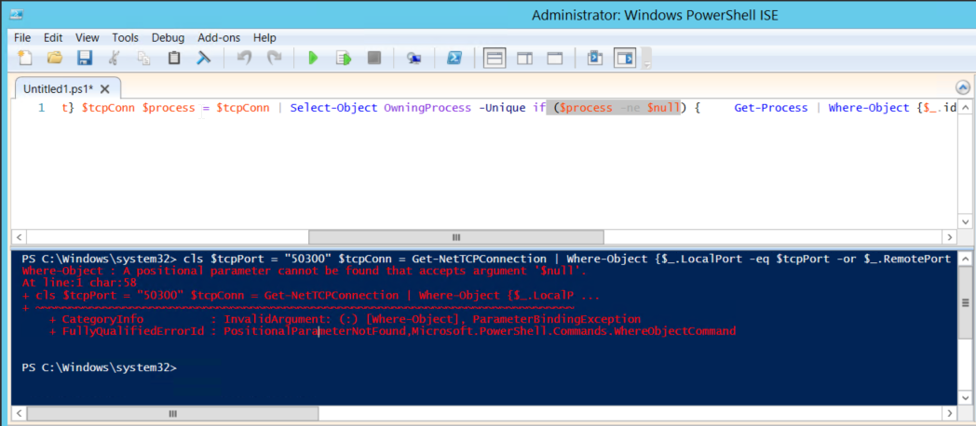Click script pane scroll right arrow
The image size is (976, 426).
click(x=949, y=237)
